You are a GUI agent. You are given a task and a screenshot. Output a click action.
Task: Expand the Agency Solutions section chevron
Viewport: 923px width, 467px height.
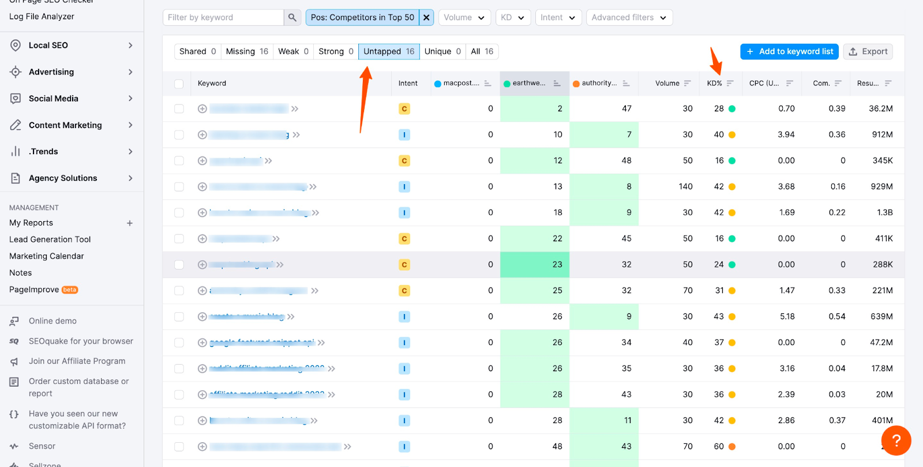click(x=130, y=178)
